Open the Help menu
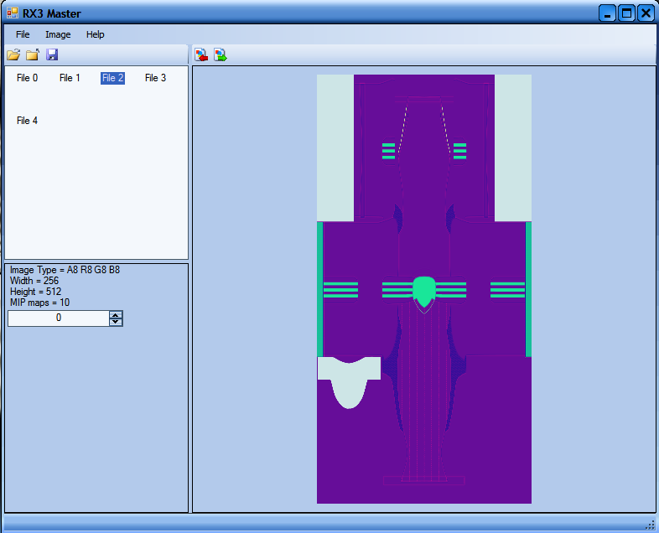The image size is (659, 533). (x=95, y=34)
